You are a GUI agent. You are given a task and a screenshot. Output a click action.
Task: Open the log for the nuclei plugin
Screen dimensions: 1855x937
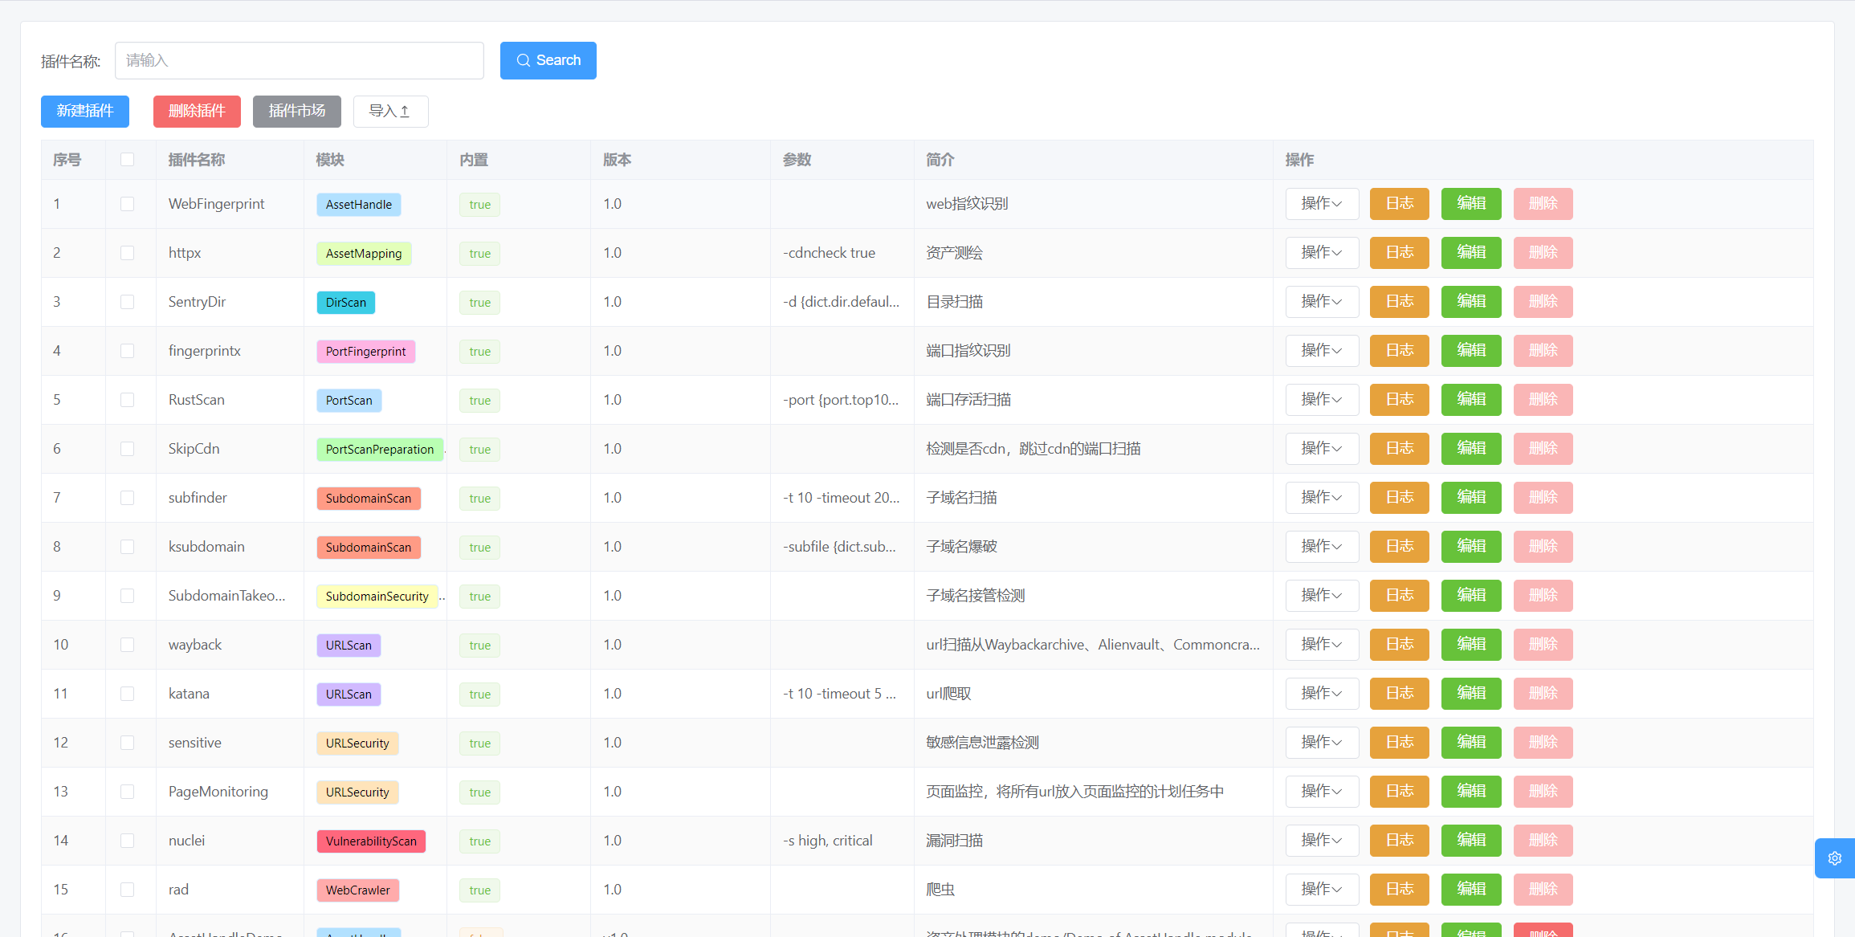[1399, 841]
